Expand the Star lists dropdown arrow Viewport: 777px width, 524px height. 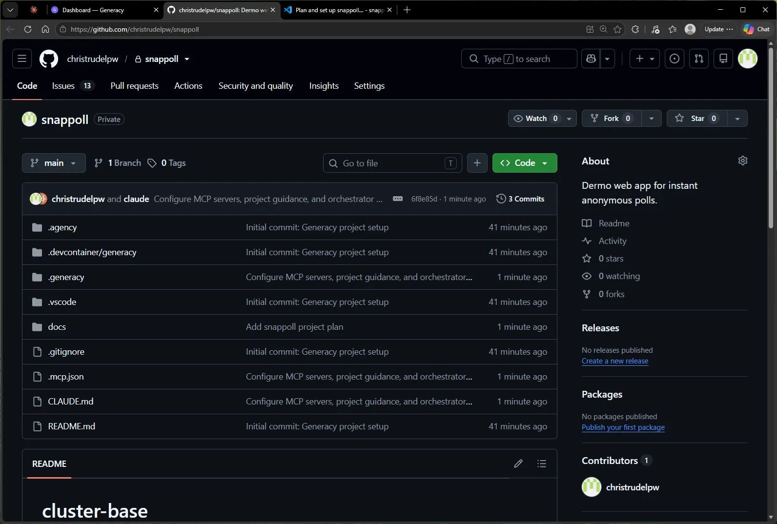click(737, 119)
